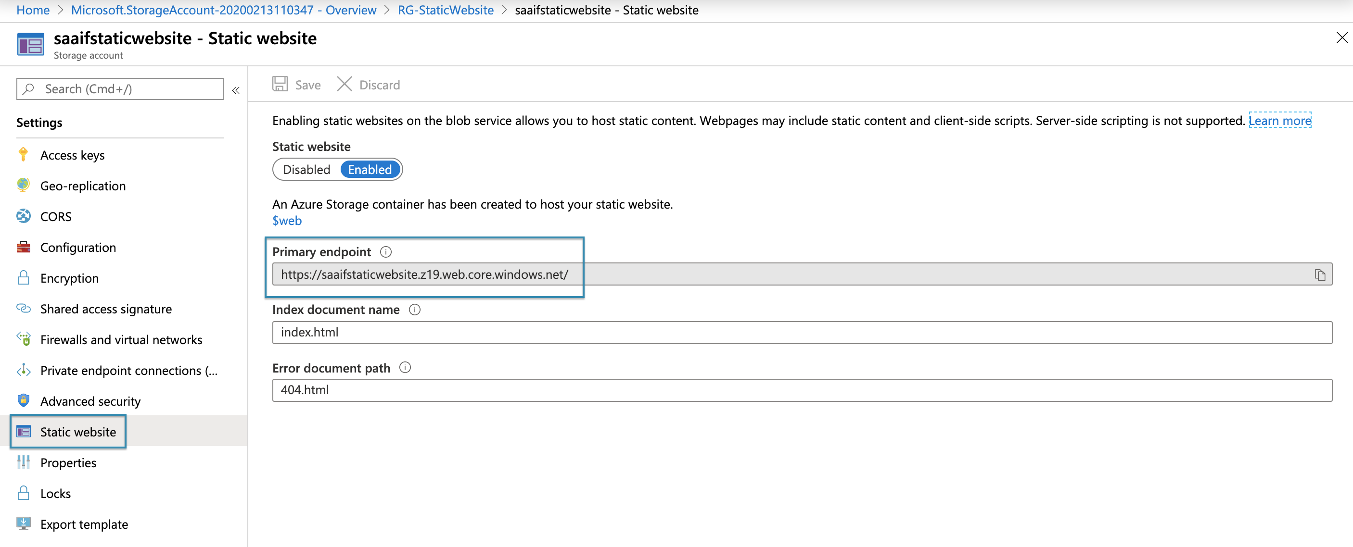Click the Locks padlock icon
Image resolution: width=1353 pixels, height=547 pixels.
pos(23,493)
